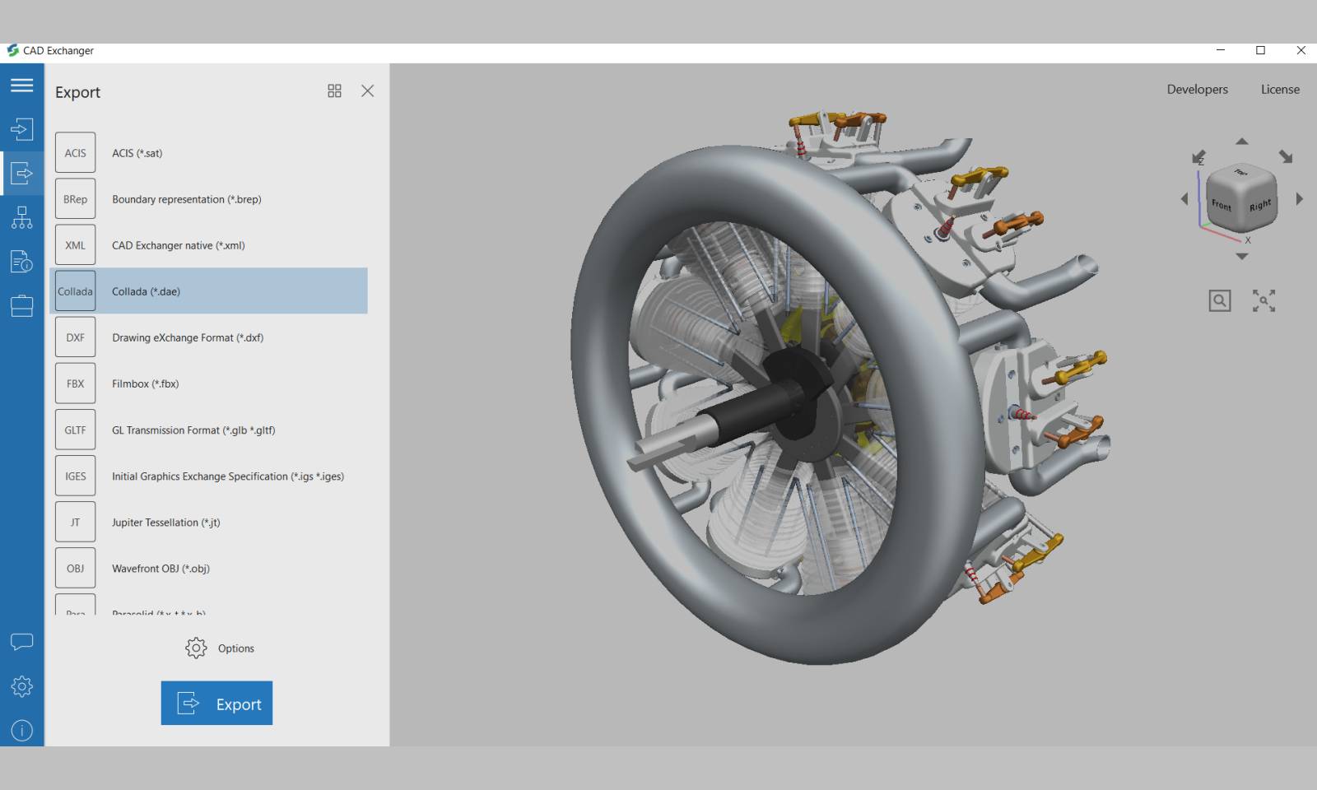Open the settings gear in the sidebar

[22, 686]
